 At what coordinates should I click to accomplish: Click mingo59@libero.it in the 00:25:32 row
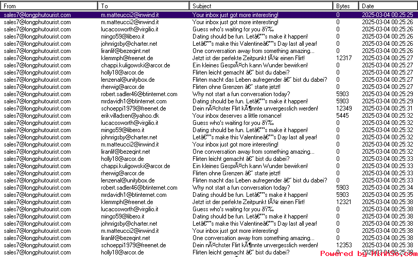click(123, 130)
